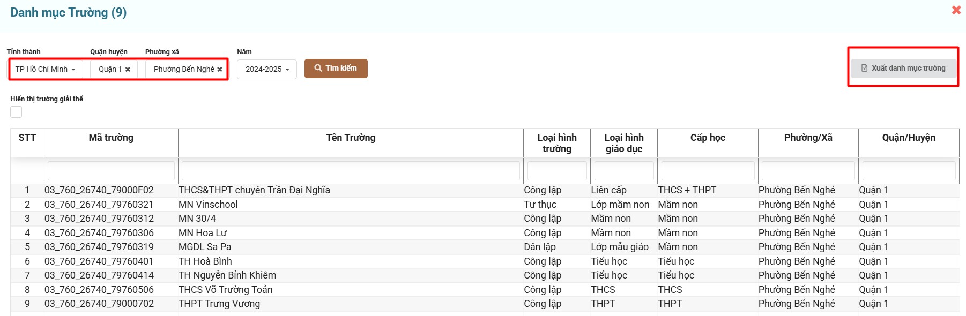Screen dimensions: 966x316
Task: Export list with Xuất danh mục trường
Action: click(903, 69)
